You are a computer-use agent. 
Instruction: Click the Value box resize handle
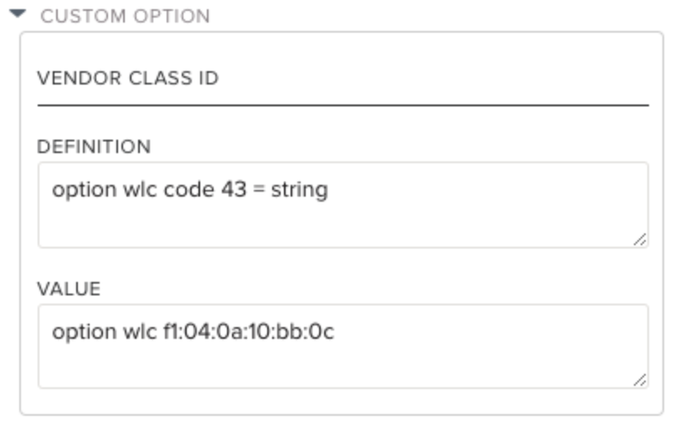pos(640,380)
